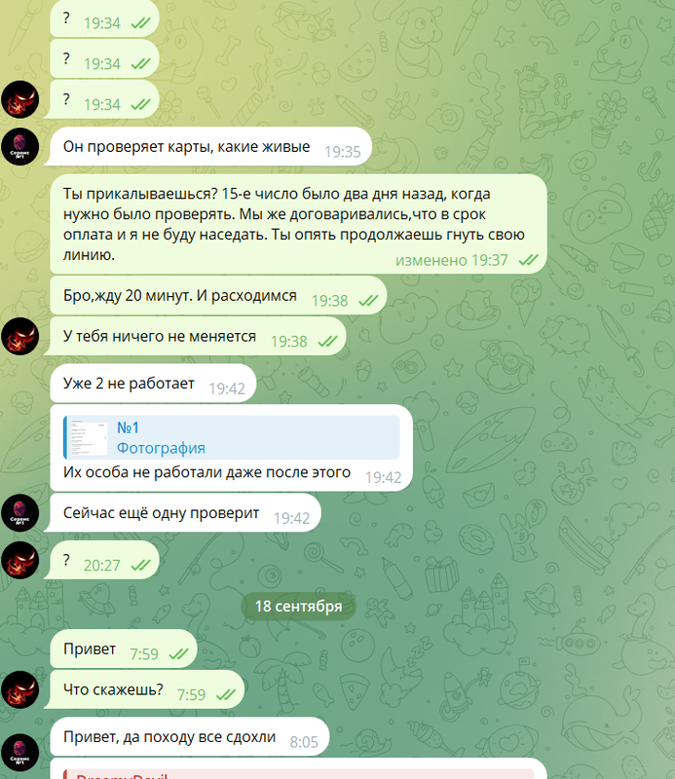Click the read checkmarks on the 20:27 message

(x=140, y=566)
